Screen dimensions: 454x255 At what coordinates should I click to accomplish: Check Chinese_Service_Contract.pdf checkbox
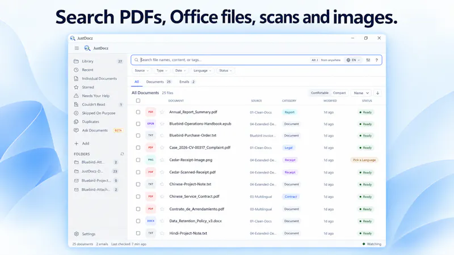(138, 196)
